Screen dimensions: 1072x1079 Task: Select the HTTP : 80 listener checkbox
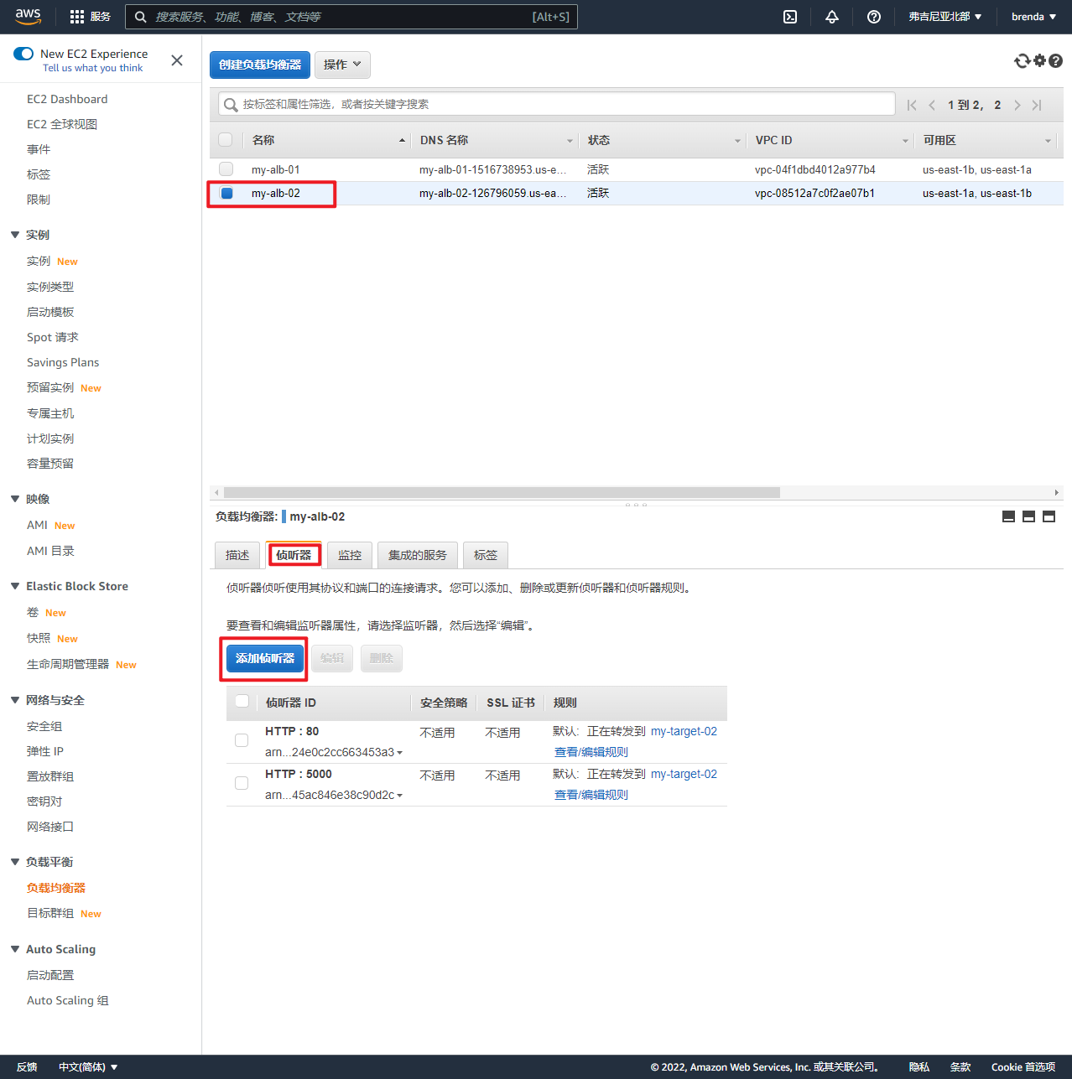point(242,740)
